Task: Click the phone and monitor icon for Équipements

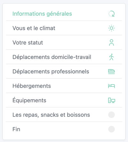Action: click(x=112, y=100)
